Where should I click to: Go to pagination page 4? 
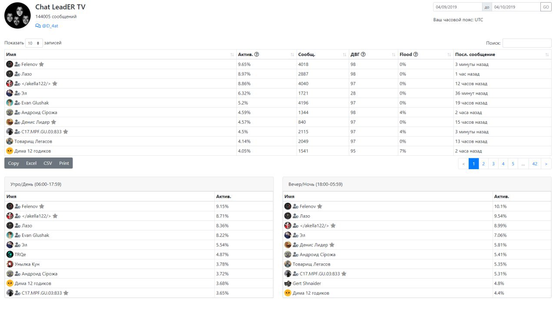click(503, 164)
